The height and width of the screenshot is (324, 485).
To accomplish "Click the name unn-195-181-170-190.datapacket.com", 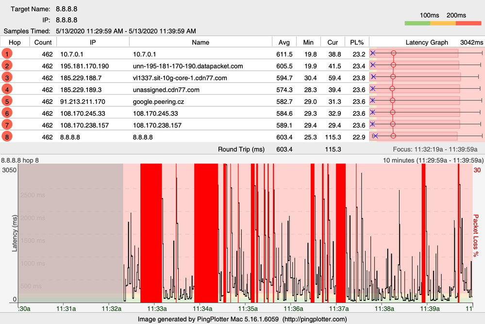I will (188, 66).
